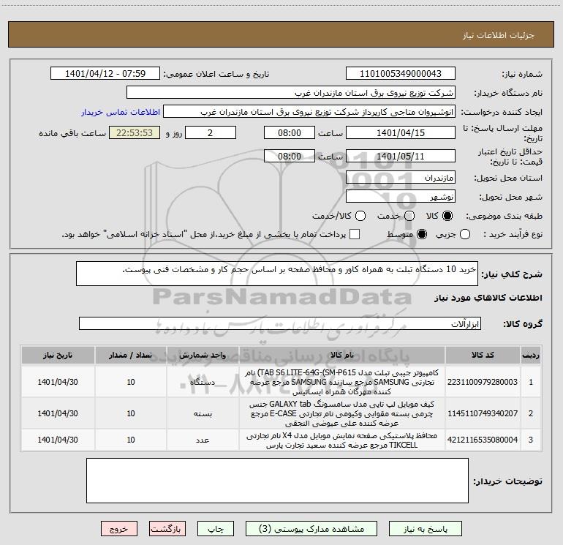Click the response deadline hour 08:00 field
The height and width of the screenshot is (545, 563).
pos(290,133)
